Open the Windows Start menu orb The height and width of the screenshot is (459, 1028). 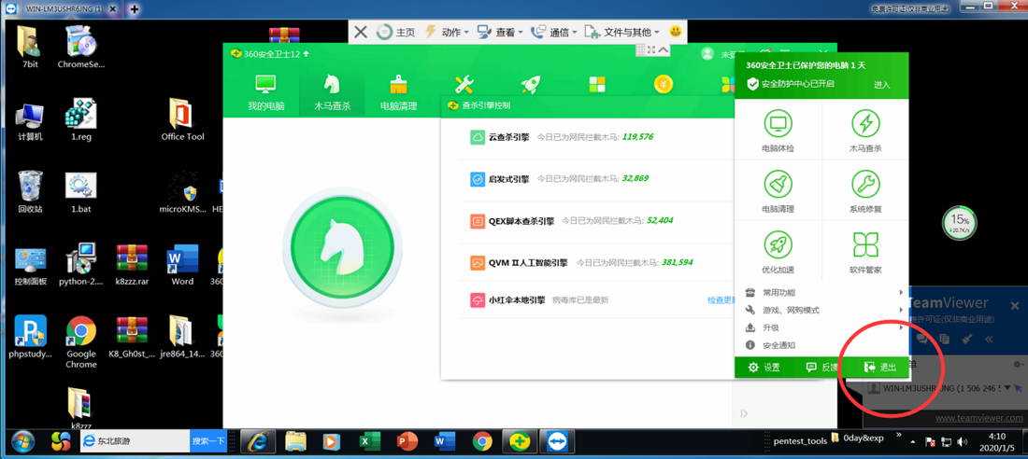pyautogui.click(x=23, y=441)
